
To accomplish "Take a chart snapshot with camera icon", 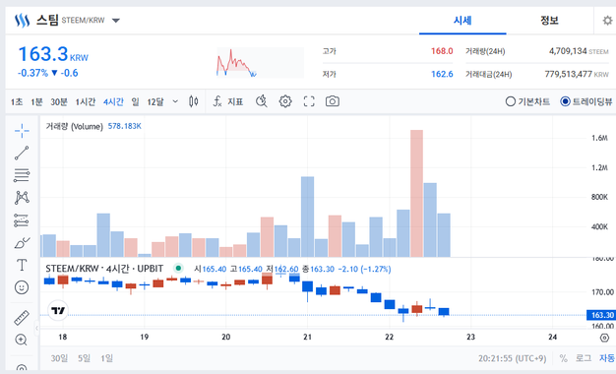I will pos(333,101).
